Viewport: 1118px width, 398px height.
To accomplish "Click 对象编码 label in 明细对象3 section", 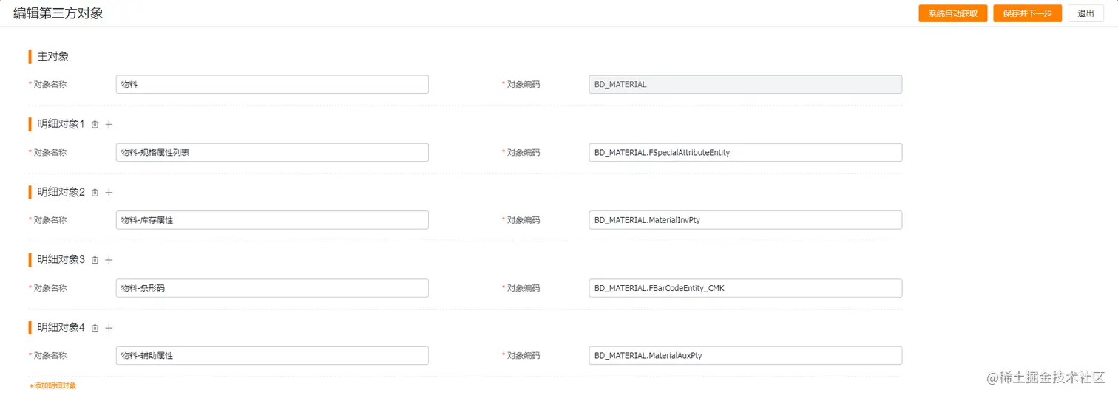I will coord(524,288).
